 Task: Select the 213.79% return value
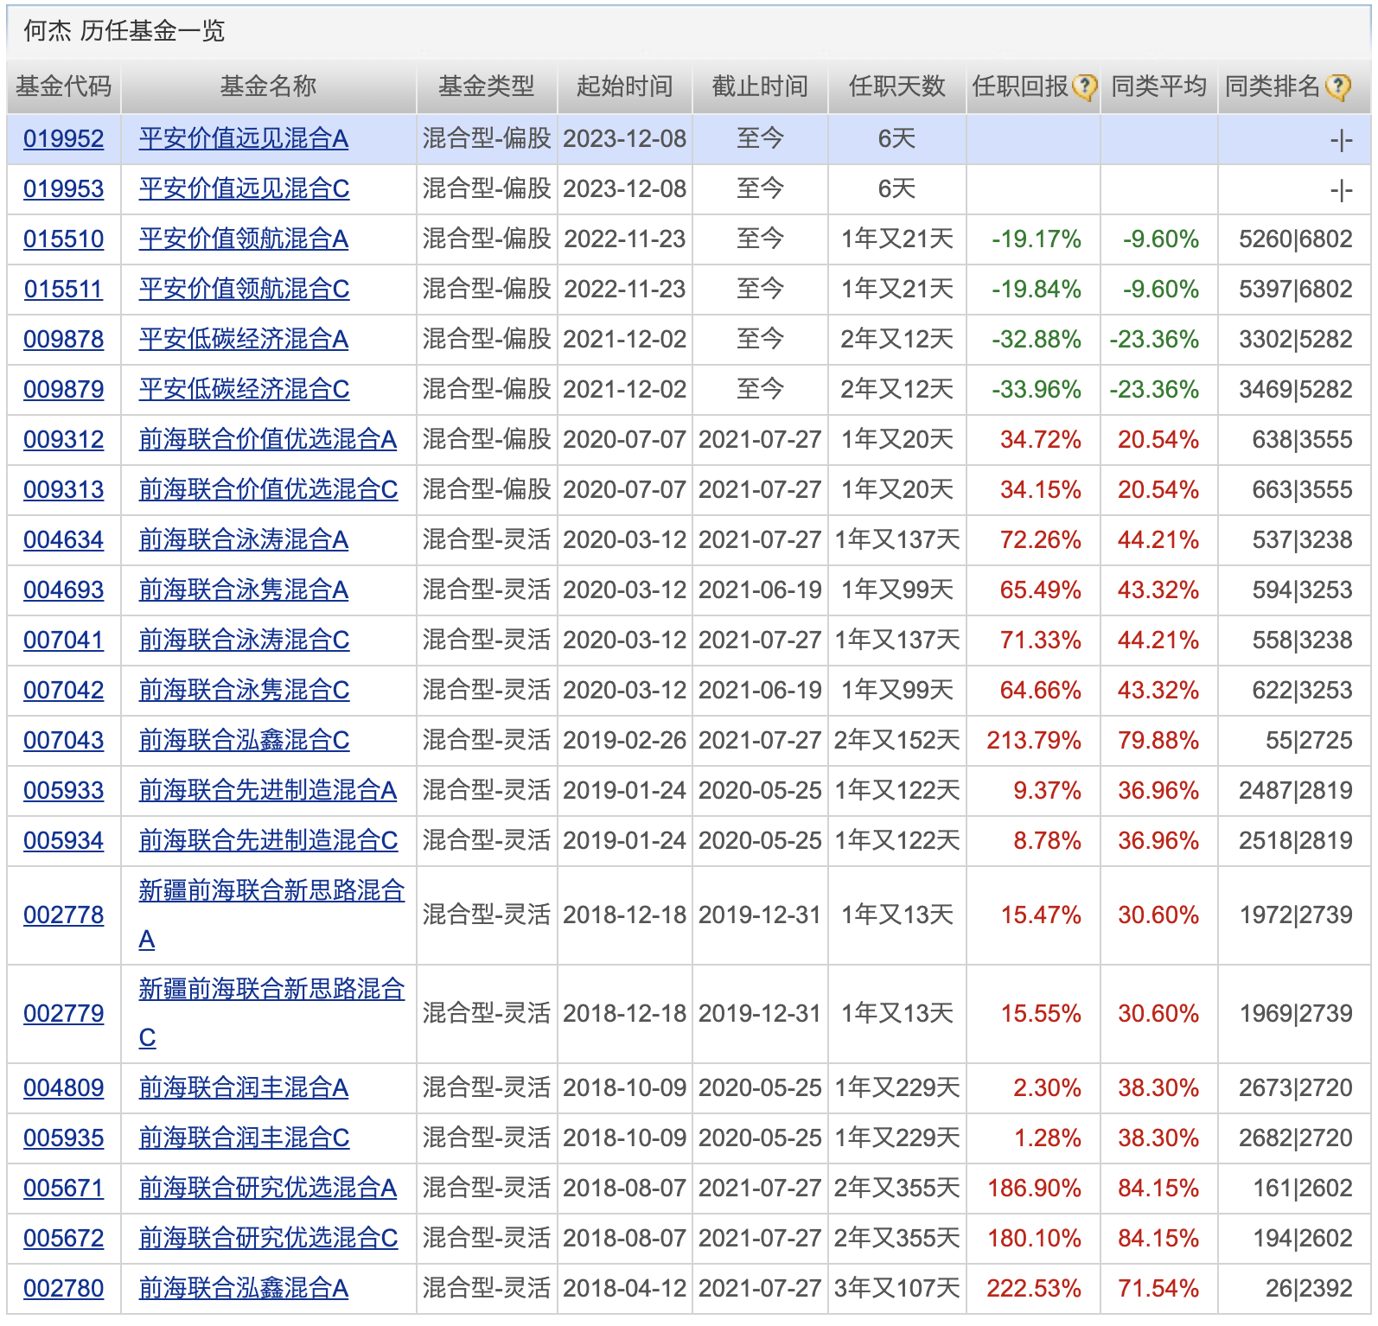(x=1034, y=741)
